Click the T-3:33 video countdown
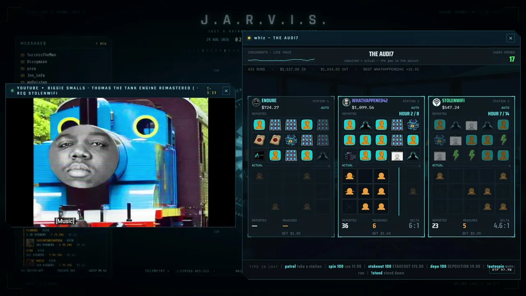 (211, 91)
